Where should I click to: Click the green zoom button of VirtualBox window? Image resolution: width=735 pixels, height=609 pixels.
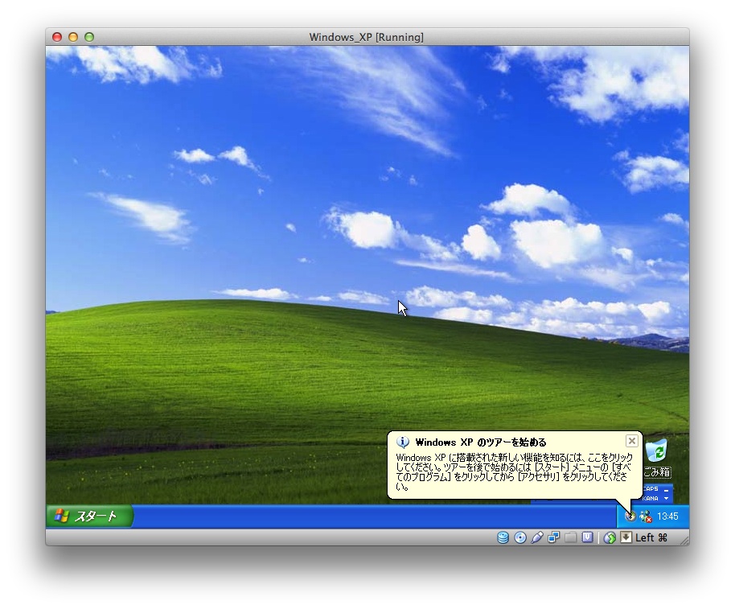coord(89,37)
